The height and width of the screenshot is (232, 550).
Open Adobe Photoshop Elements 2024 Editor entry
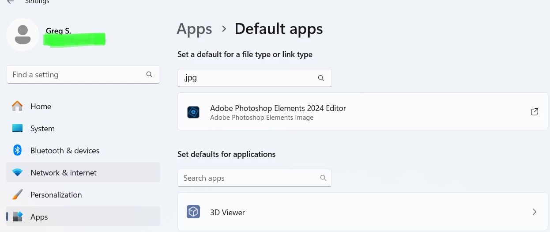click(x=278, y=108)
